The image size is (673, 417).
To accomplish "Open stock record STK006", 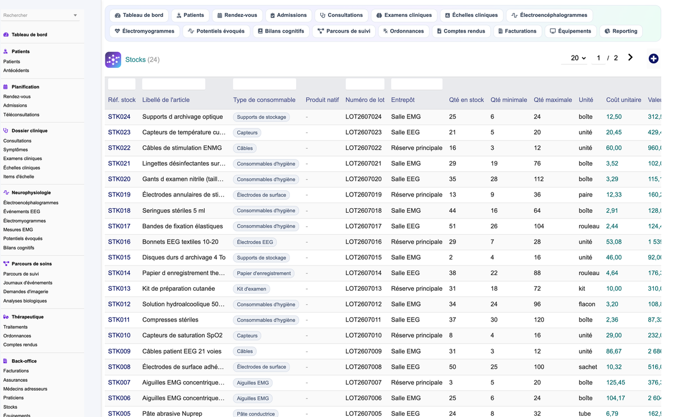I will [119, 398].
